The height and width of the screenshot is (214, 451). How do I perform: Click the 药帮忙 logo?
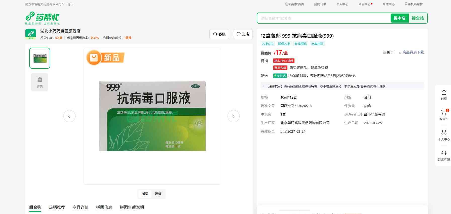coord(42,18)
